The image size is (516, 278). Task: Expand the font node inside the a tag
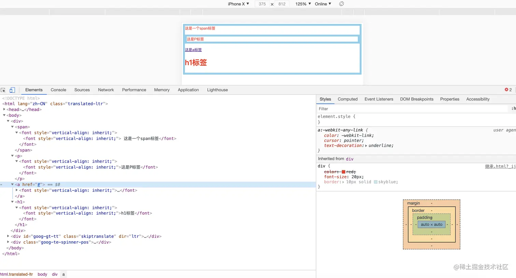17,190
